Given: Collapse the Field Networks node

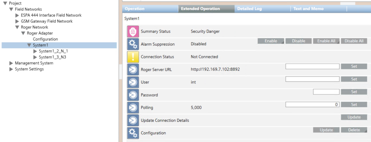Looking at the screenshot, I should point(11,9).
